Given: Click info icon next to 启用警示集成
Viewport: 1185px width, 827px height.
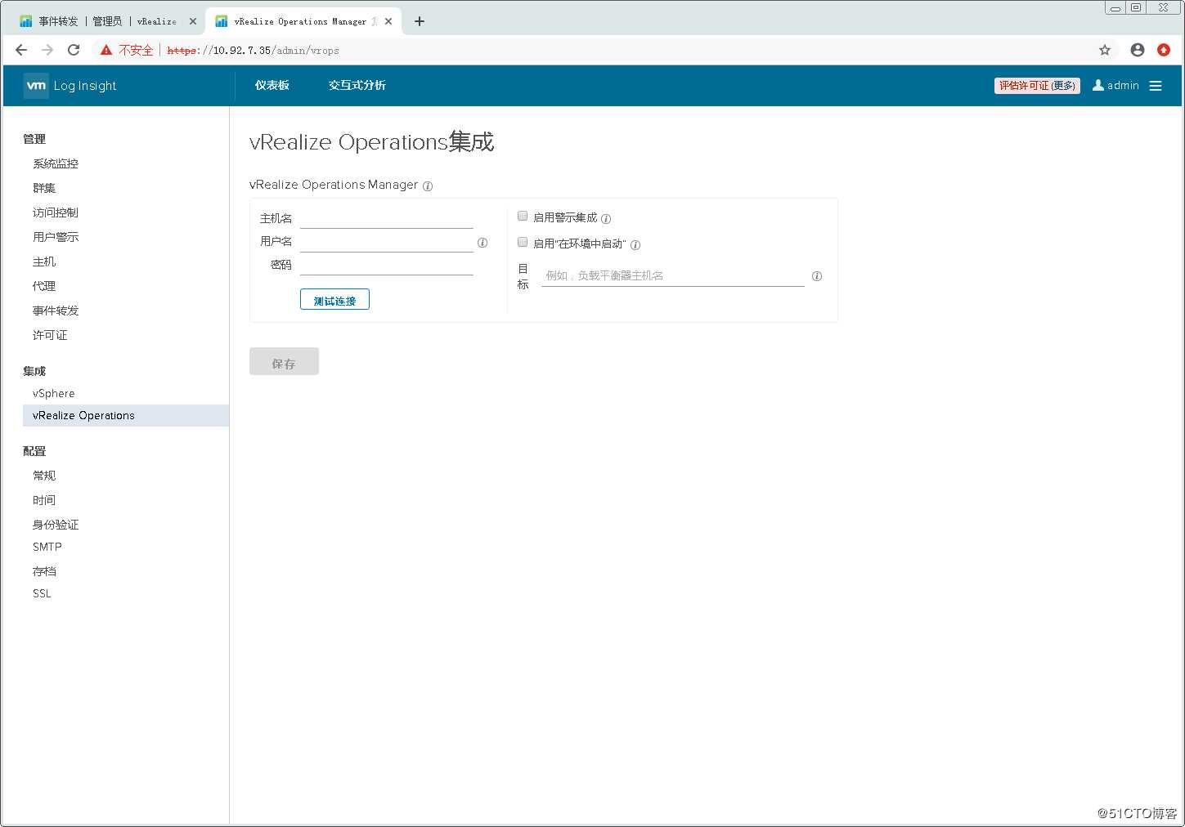Looking at the screenshot, I should click(606, 219).
